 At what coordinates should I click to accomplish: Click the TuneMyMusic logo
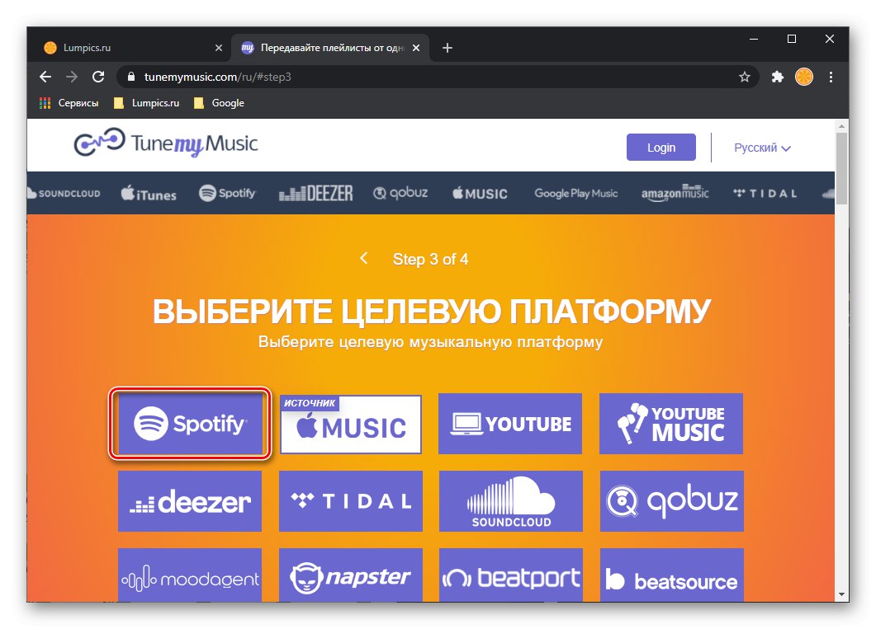tap(166, 143)
